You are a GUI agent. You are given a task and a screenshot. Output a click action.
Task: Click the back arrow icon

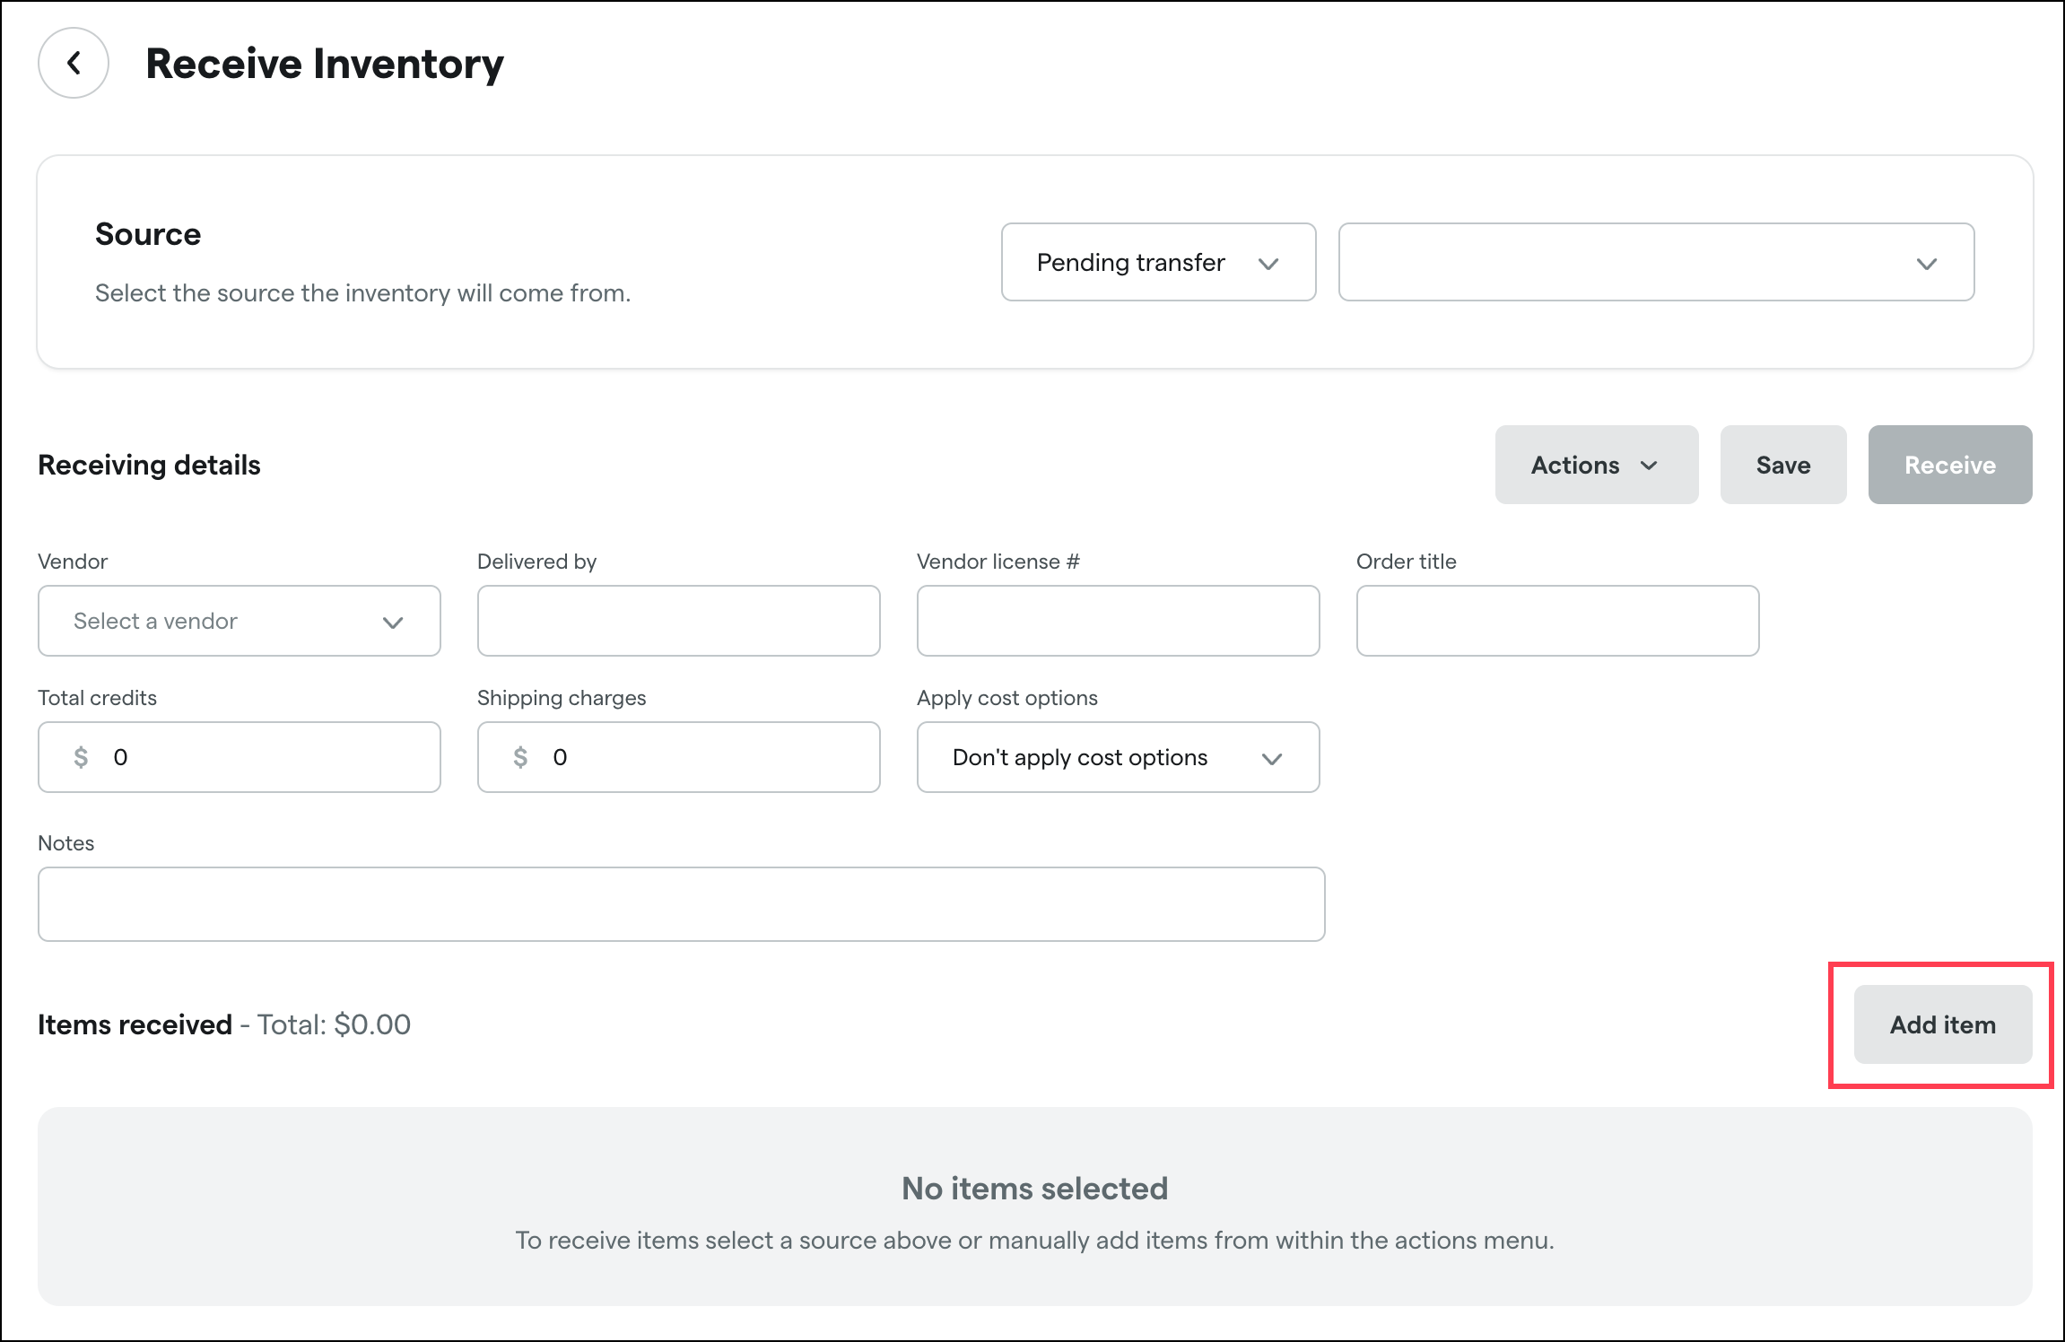point(74,63)
